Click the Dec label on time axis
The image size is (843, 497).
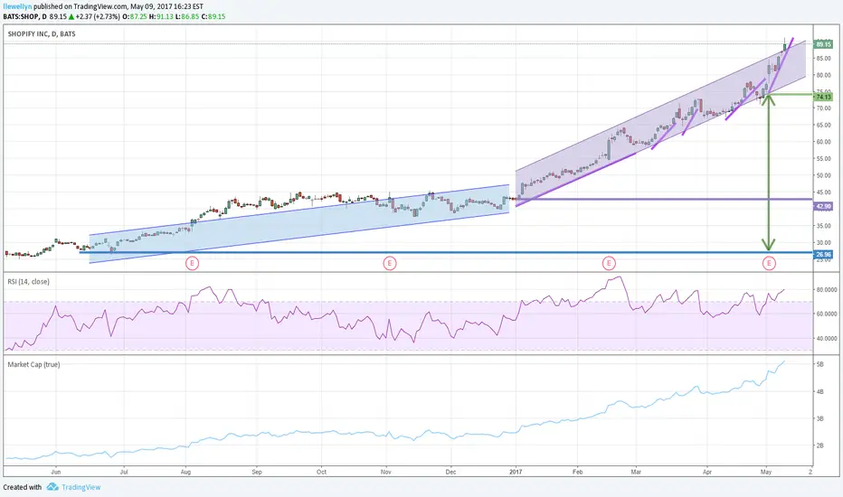(x=450, y=472)
